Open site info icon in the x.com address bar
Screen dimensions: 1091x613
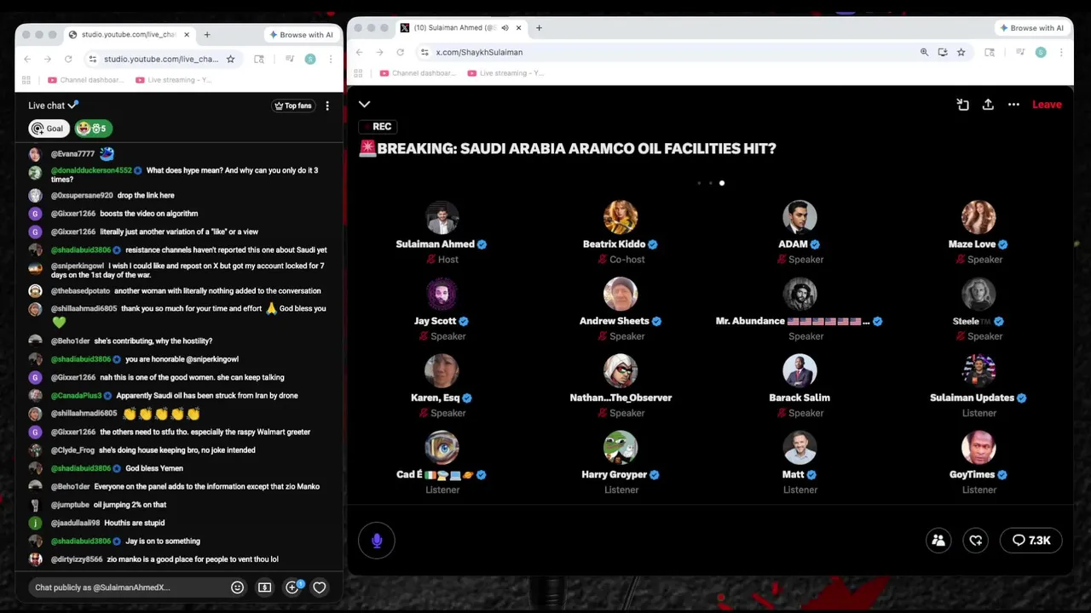424,52
